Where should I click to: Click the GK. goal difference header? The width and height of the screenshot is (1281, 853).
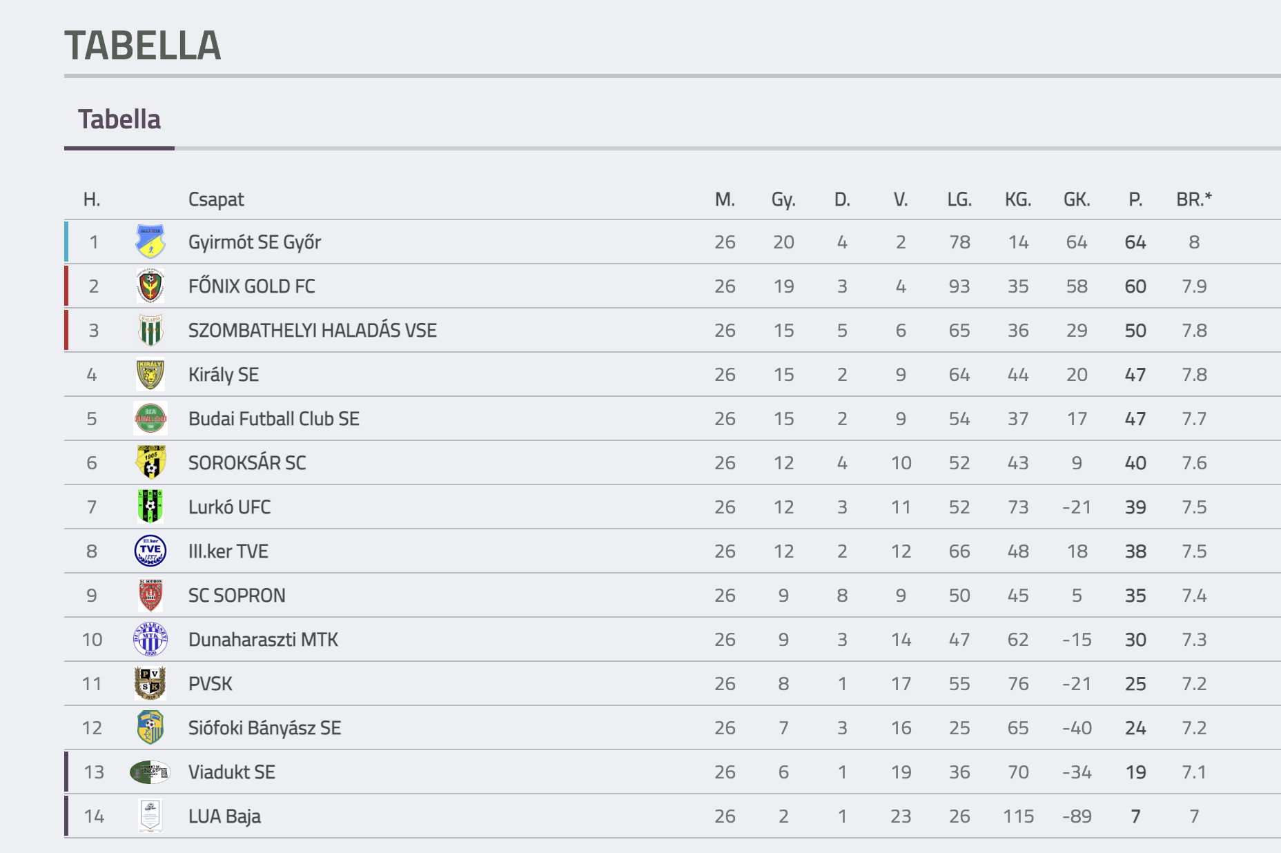pos(1077,199)
